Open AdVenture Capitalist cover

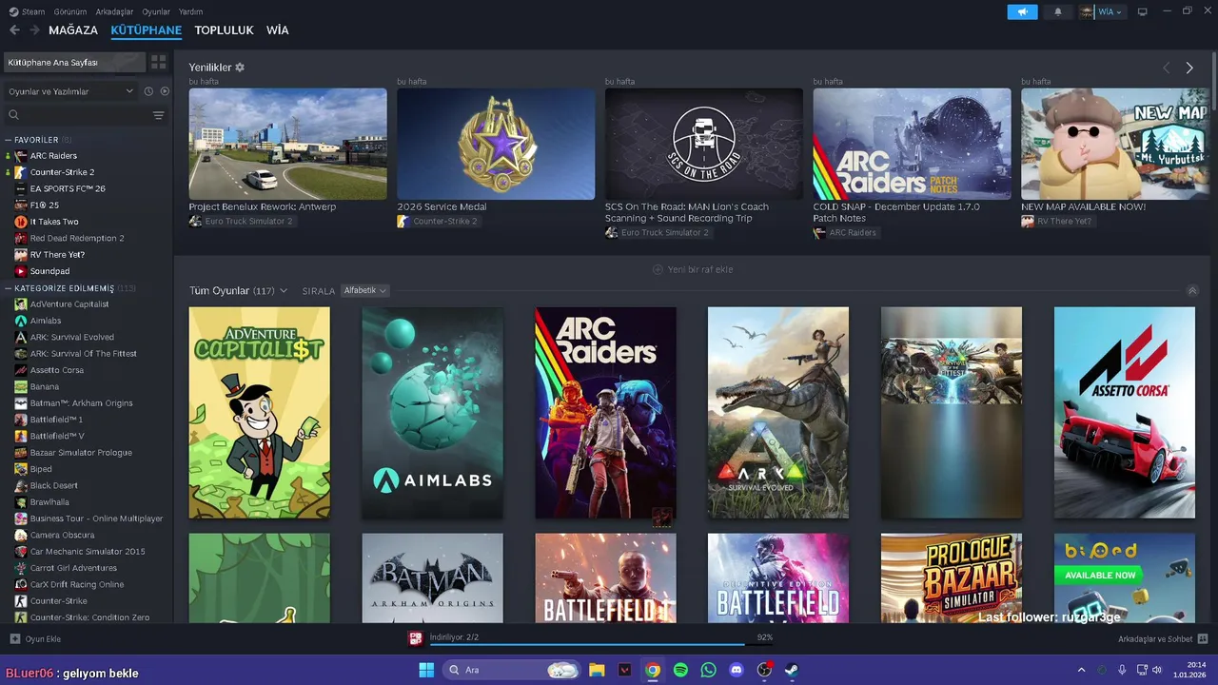coord(260,413)
